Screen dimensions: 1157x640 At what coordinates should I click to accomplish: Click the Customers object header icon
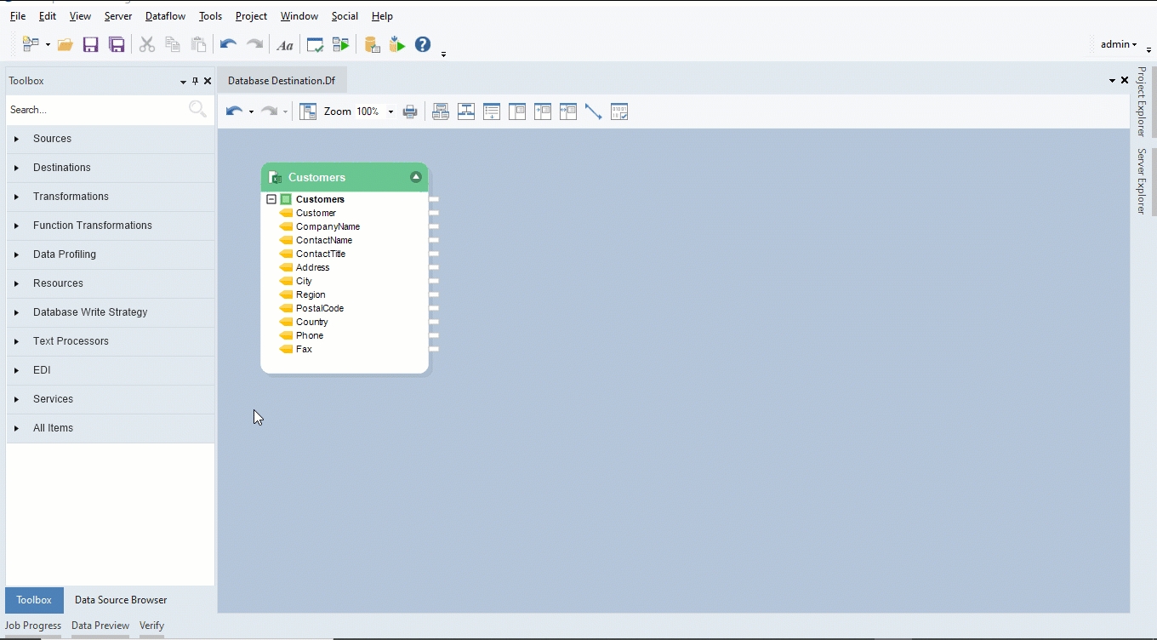[275, 178]
